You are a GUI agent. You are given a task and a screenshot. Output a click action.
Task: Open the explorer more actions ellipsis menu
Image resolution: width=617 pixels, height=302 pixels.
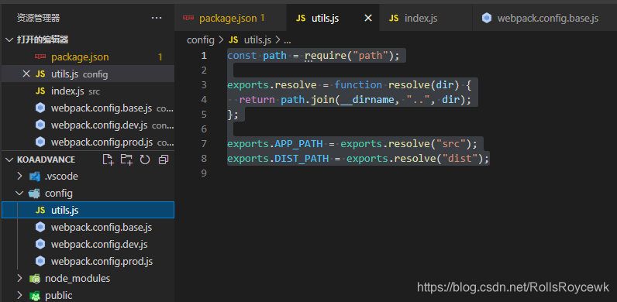[x=157, y=18]
